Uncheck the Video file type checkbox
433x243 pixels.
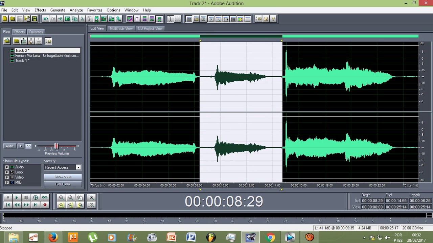7,177
